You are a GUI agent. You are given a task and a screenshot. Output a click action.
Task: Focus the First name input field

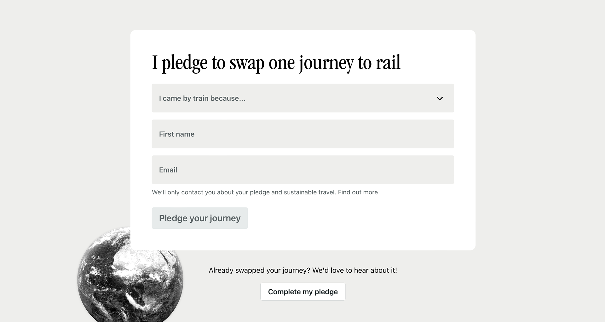[x=303, y=134]
